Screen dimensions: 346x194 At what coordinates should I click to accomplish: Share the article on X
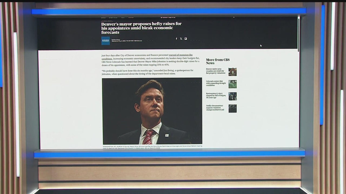click(181, 39)
